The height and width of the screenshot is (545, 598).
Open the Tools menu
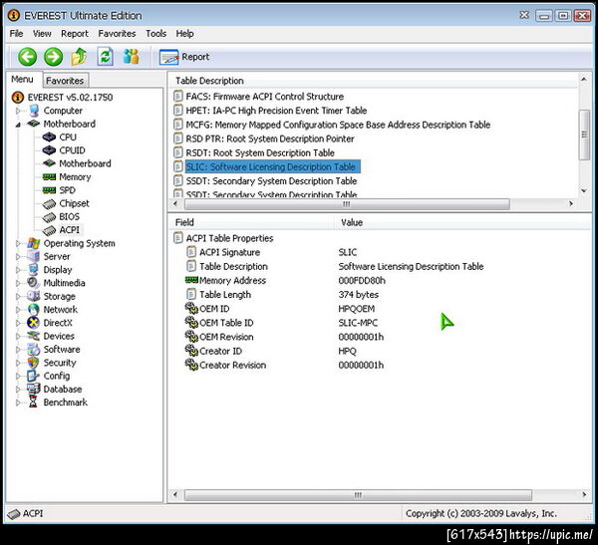(x=156, y=34)
